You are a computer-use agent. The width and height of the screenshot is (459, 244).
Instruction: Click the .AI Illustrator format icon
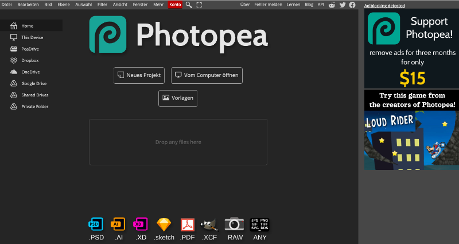click(118, 224)
